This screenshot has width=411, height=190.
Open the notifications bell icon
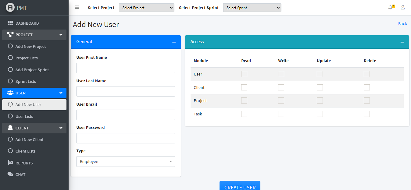click(x=390, y=8)
